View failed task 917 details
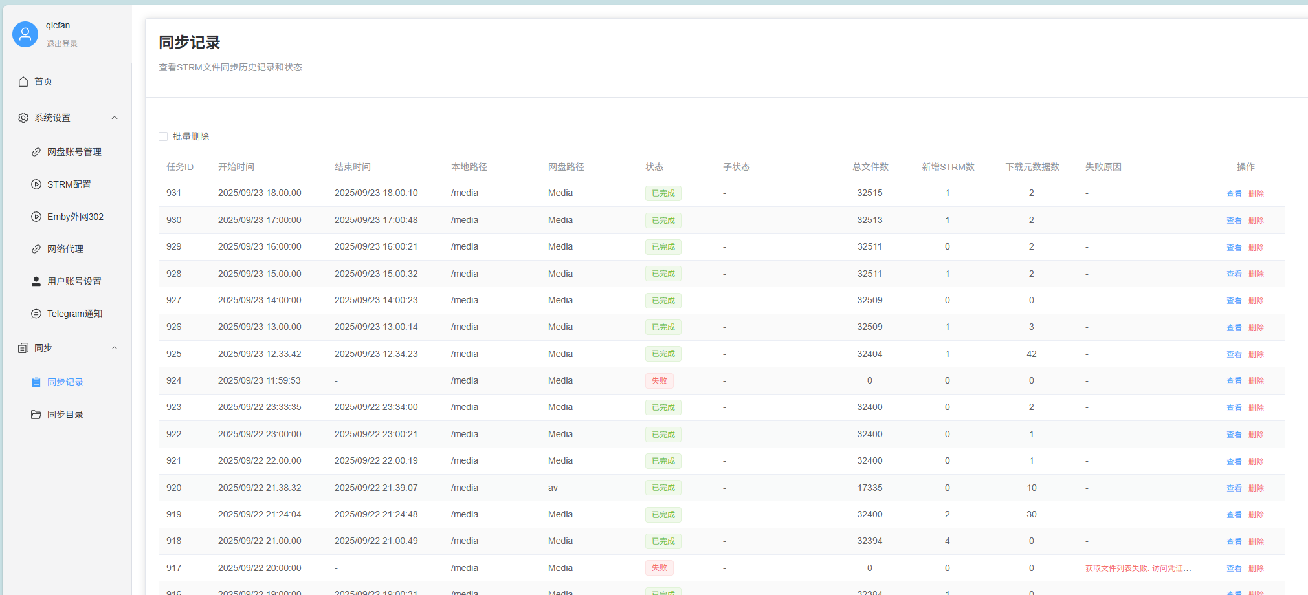 tap(1234, 568)
